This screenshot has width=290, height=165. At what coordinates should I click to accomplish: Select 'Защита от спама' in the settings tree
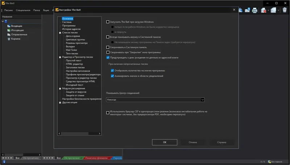point(75,95)
